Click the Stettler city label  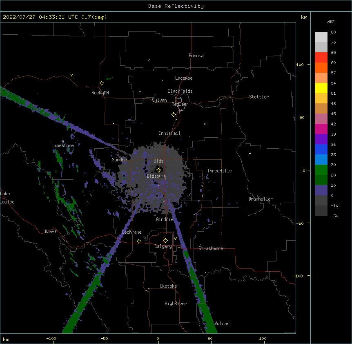click(259, 97)
